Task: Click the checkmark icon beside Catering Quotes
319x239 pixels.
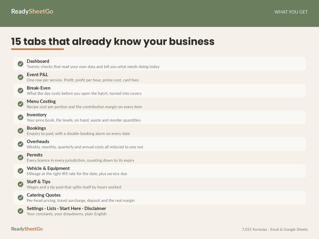Action: 20,198
